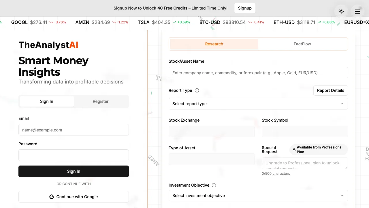
Task: Open Report Details
Action: point(330,90)
